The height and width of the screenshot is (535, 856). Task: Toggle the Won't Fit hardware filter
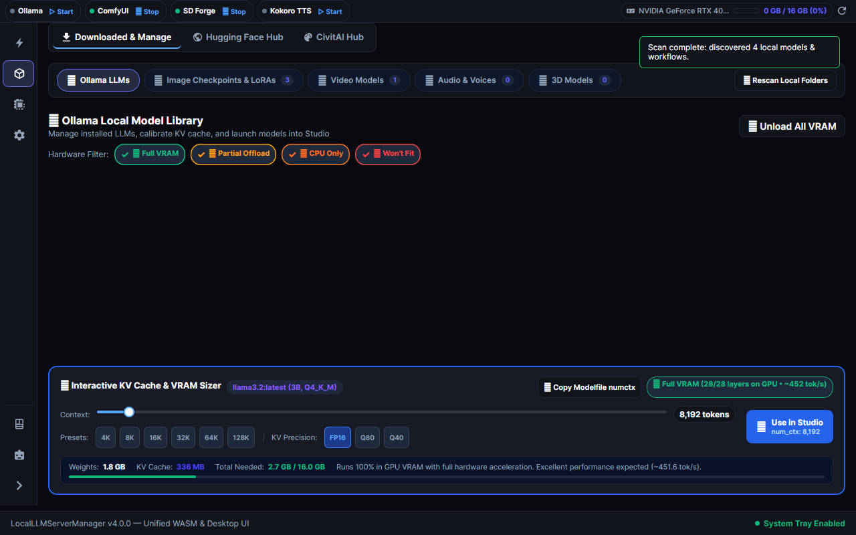[388, 154]
